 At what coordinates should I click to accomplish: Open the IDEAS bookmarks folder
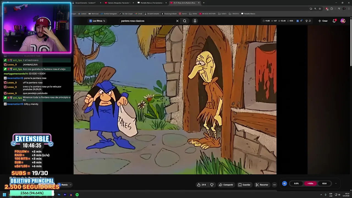point(193,14)
